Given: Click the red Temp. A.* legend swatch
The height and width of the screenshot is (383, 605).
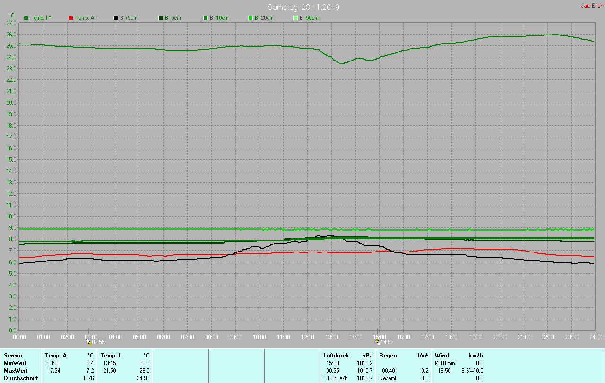Looking at the screenshot, I should (71, 18).
